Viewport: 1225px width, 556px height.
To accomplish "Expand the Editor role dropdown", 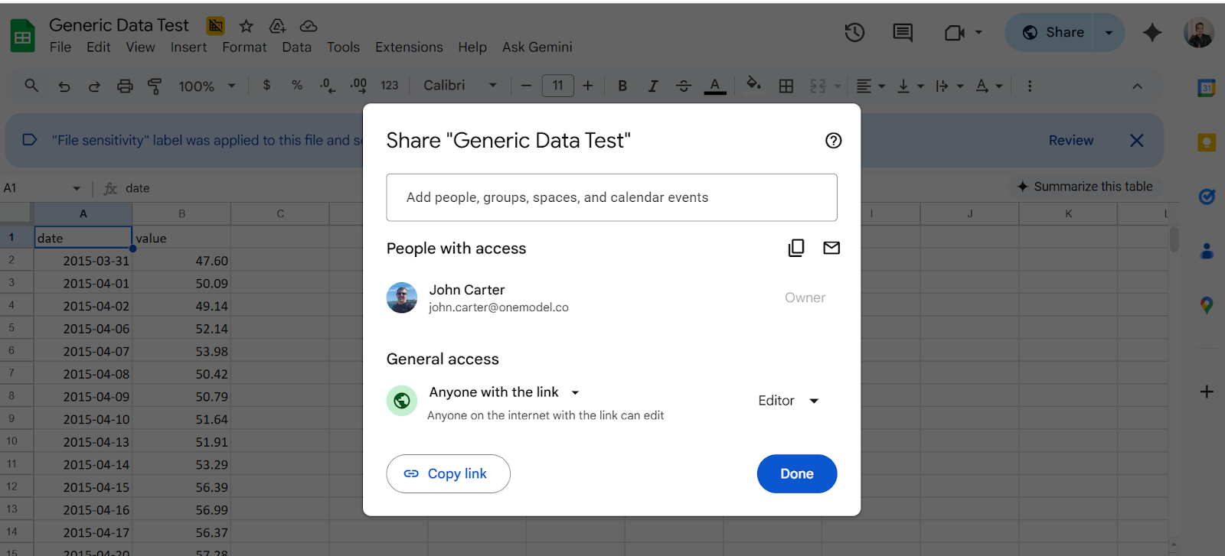I will pos(789,401).
